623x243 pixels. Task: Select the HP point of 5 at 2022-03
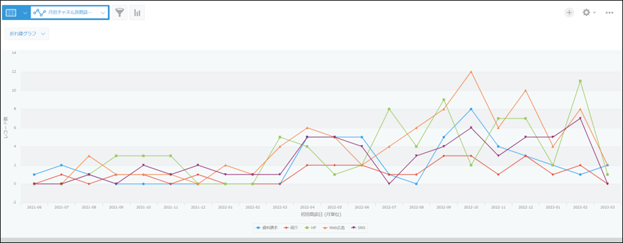280,137
